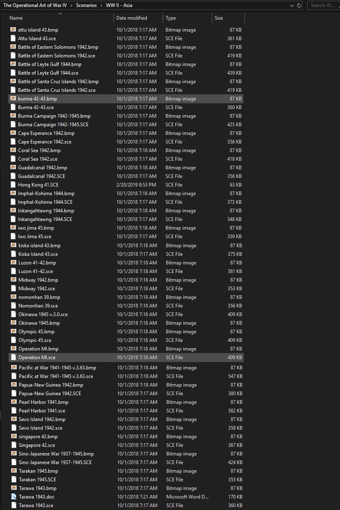Click the Okinawa 1945 v.3.0.sce file icon
This screenshot has height=510, width=340.
click(14, 314)
